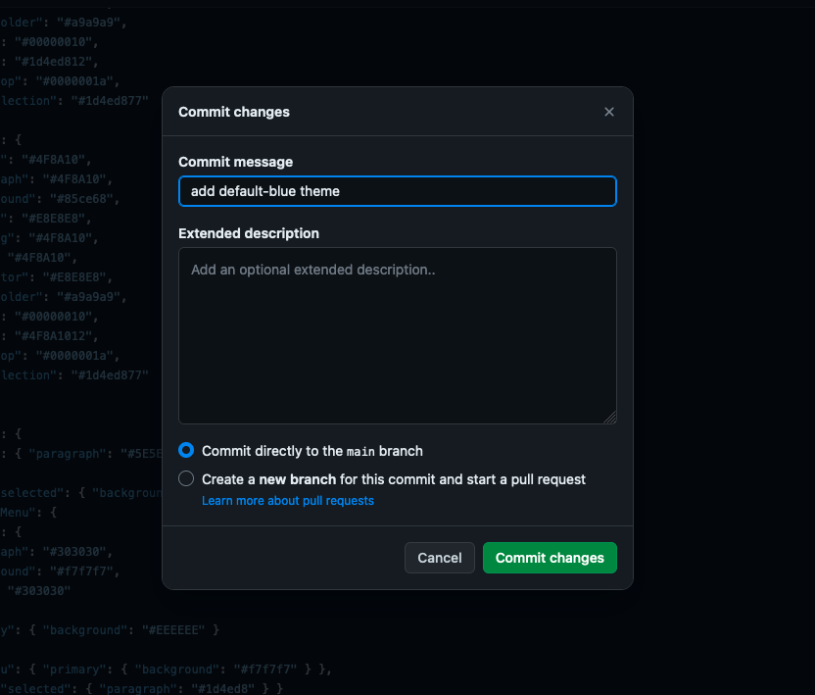Select Commit directly to the main branch radio
Viewport: 815px width, 695px height.
[x=186, y=451]
